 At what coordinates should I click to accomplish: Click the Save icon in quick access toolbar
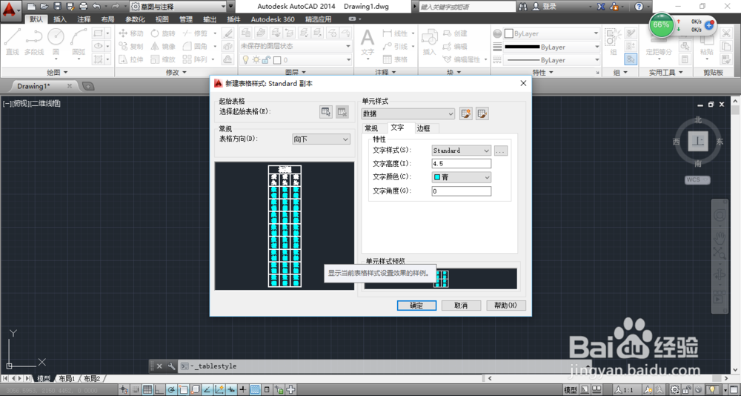point(57,7)
